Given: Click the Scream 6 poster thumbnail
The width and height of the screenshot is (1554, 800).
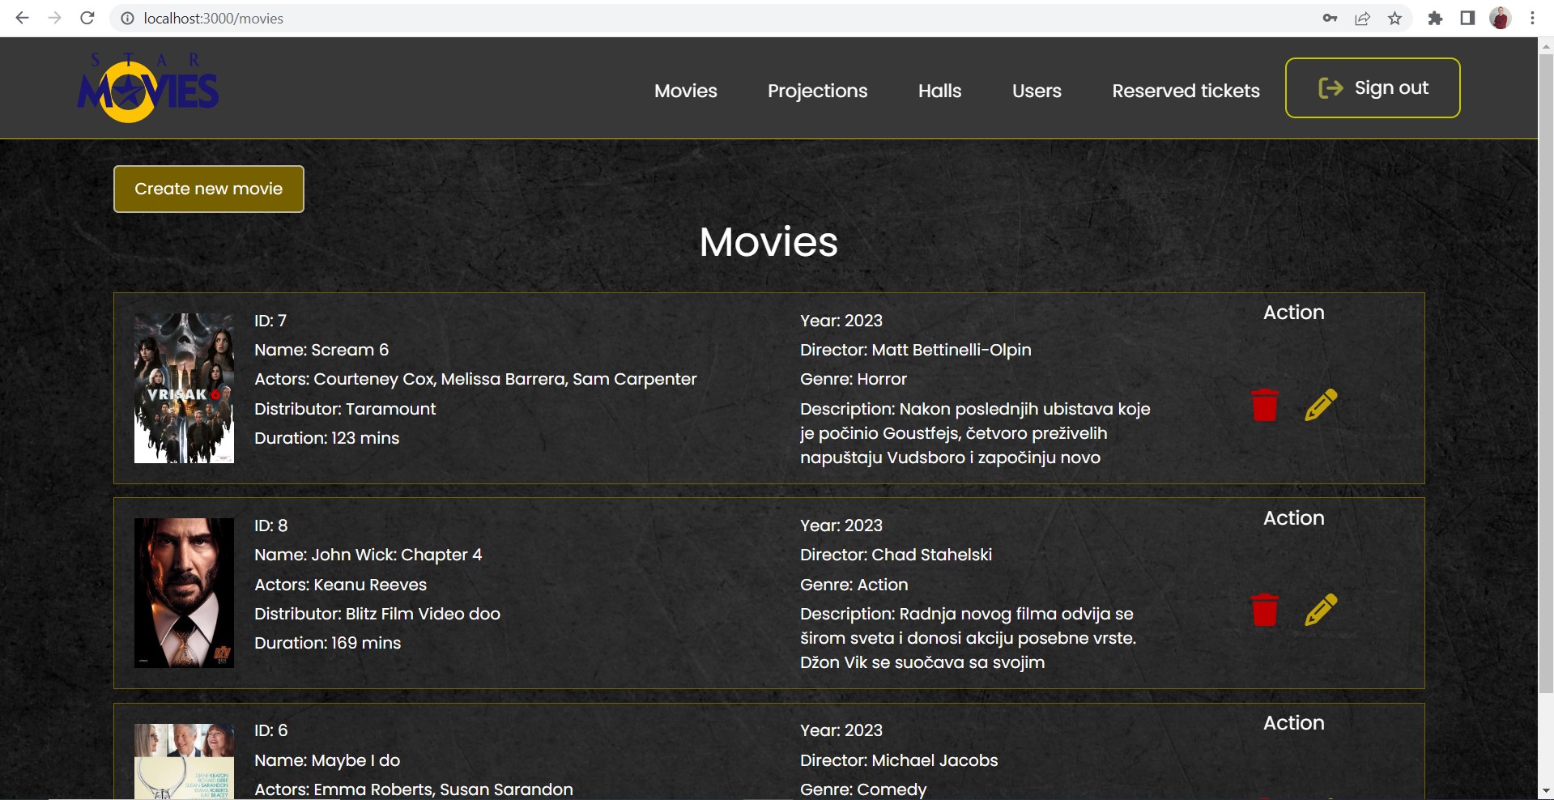Looking at the screenshot, I should click(184, 388).
